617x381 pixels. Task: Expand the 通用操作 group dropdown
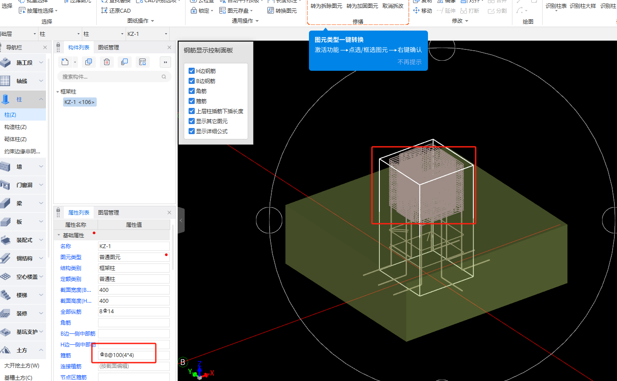coord(257,21)
